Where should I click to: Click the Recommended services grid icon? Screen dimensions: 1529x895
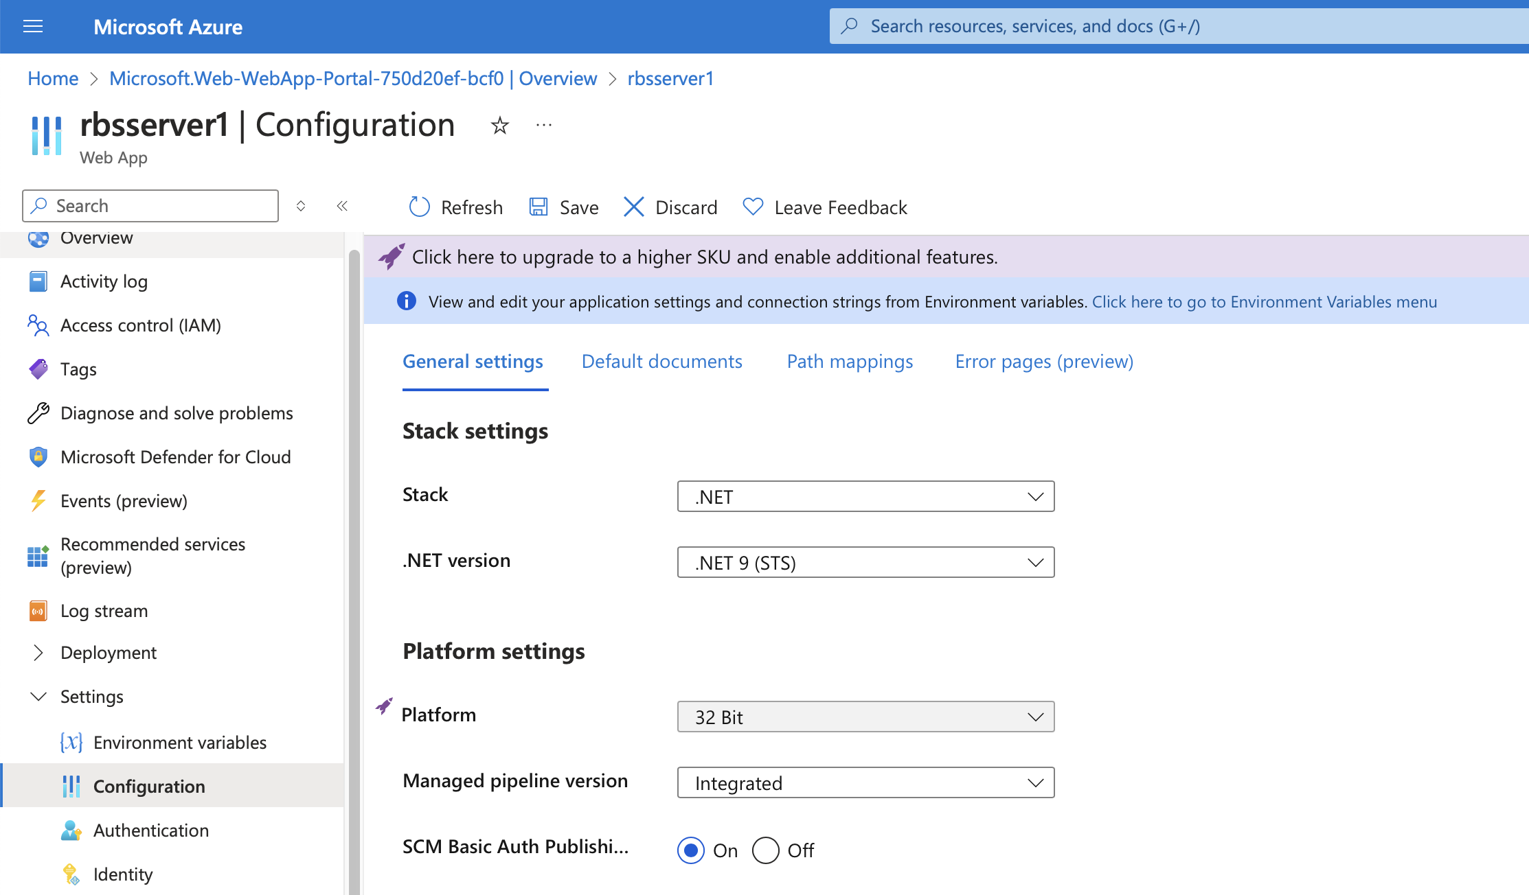click(38, 556)
